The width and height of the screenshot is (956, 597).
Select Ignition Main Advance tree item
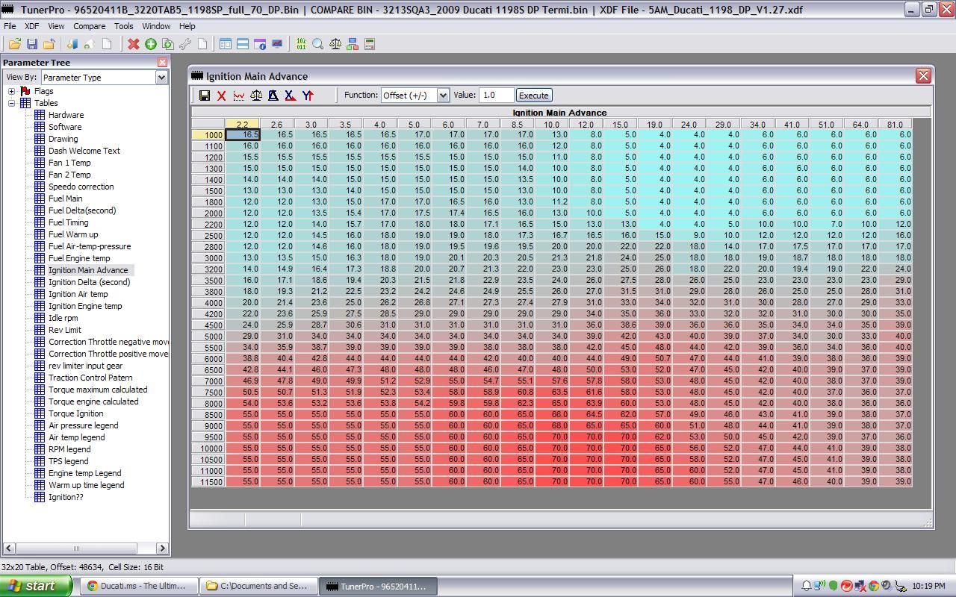[x=88, y=270]
